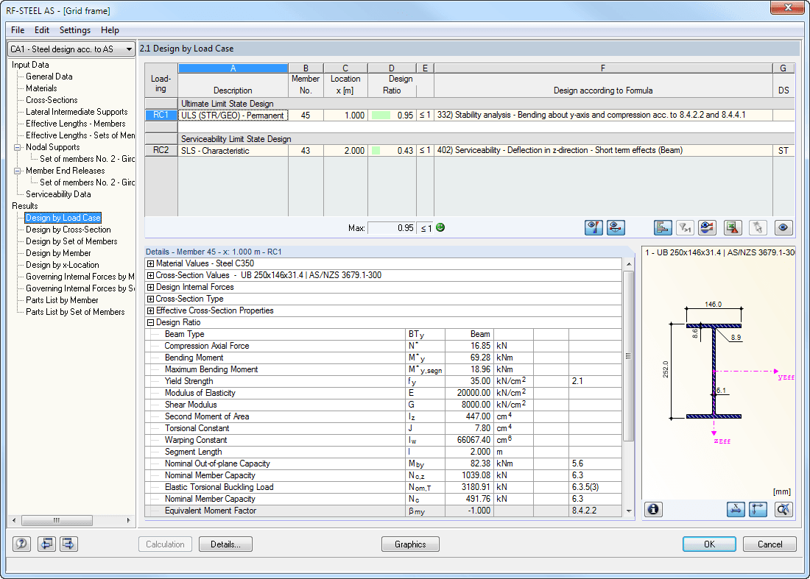Click column A header
Image resolution: width=810 pixels, height=579 pixels.
[233, 68]
